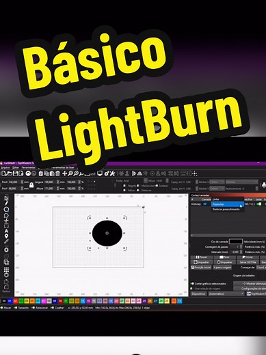Save the project with floppy icon
This screenshot has height=355, width=266.
[15, 173]
